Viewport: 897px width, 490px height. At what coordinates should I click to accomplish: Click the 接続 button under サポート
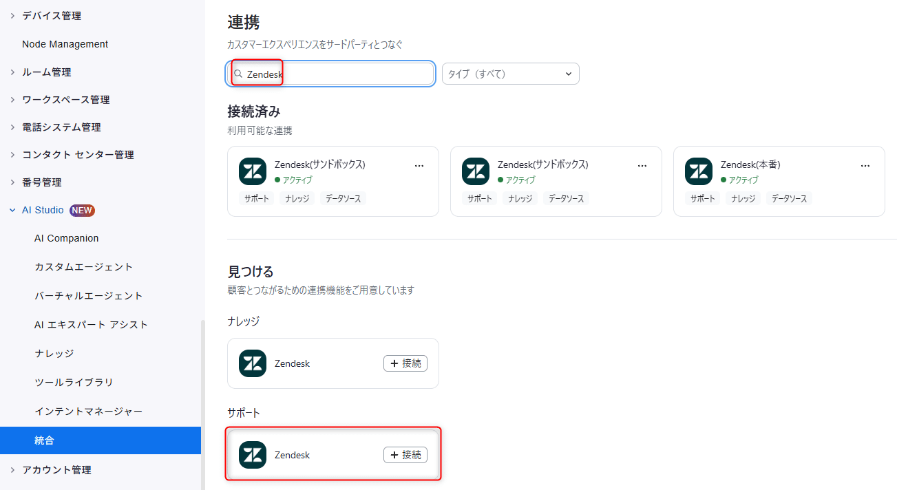pos(405,455)
